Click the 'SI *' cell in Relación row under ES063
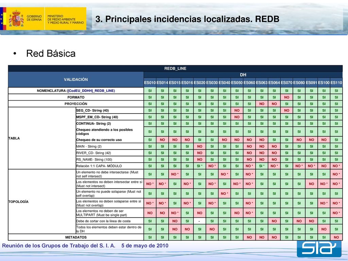This screenshot has height=261, width=348. pos(262,166)
